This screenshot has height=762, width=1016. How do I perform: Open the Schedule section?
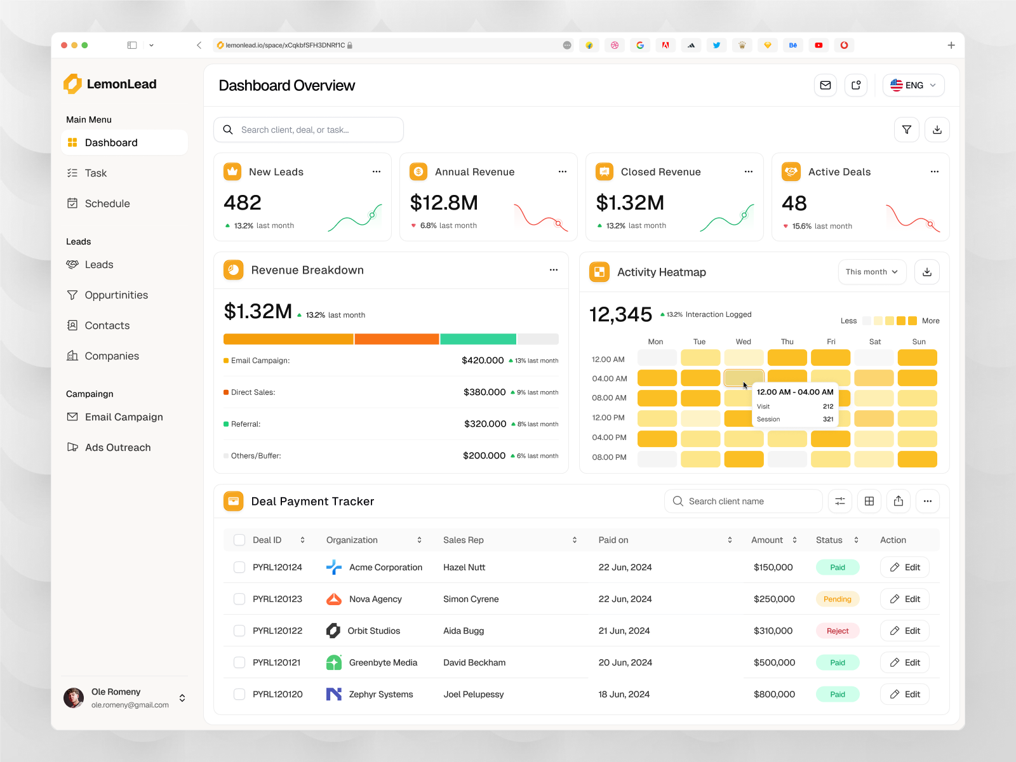click(107, 203)
